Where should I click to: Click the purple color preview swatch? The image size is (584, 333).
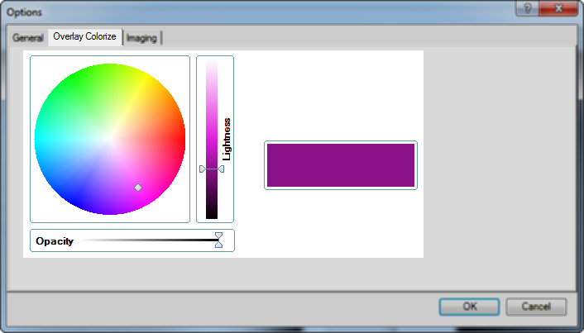click(341, 165)
